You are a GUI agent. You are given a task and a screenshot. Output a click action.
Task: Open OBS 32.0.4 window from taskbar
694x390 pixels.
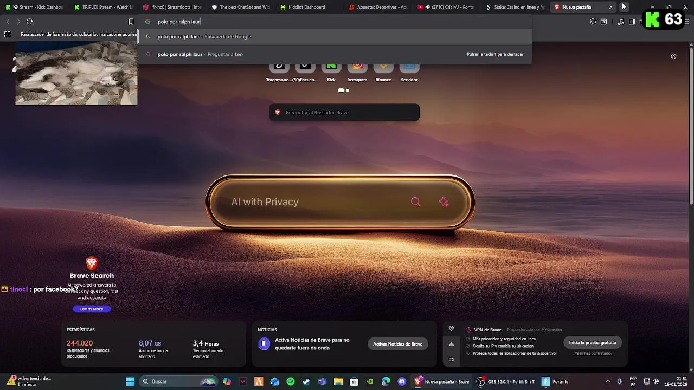(505, 381)
